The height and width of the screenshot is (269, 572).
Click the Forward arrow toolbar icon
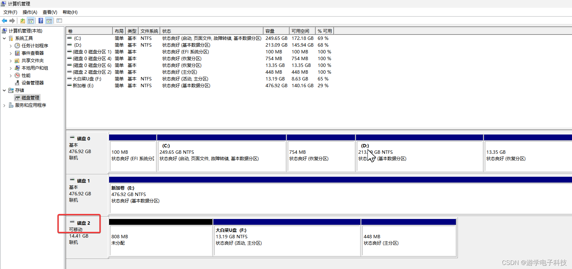coord(12,21)
